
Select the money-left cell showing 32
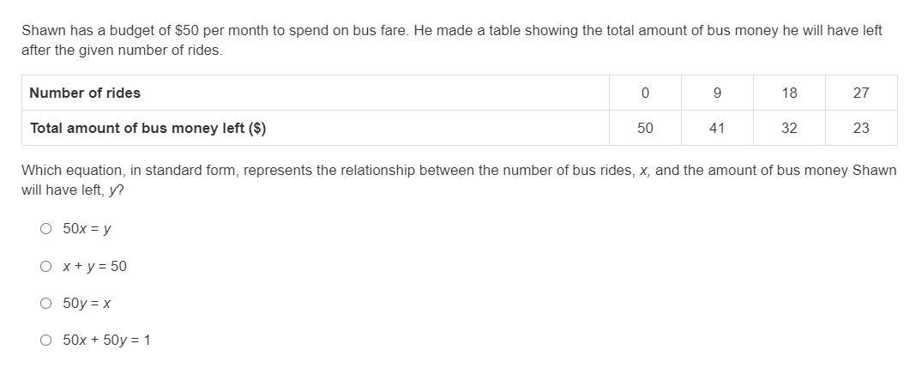pyautogui.click(x=789, y=128)
